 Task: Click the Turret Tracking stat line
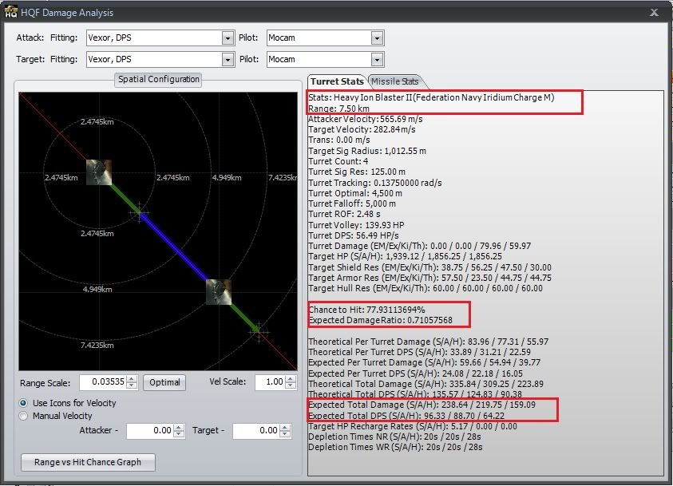point(374,183)
